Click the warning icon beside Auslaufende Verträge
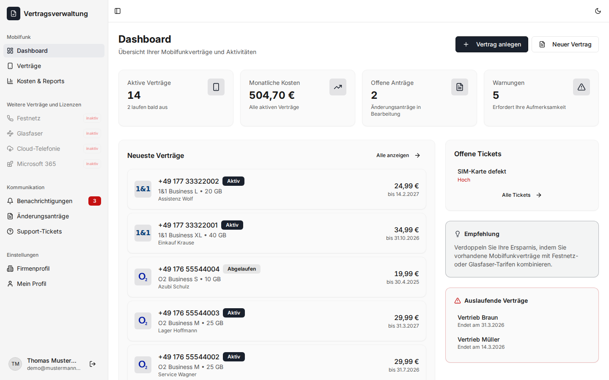Viewport: 609px width, 380px height. click(458, 301)
